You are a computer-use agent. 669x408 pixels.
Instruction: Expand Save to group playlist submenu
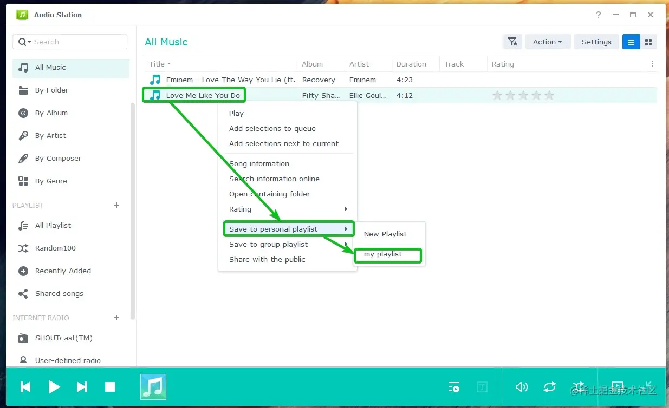click(288, 244)
